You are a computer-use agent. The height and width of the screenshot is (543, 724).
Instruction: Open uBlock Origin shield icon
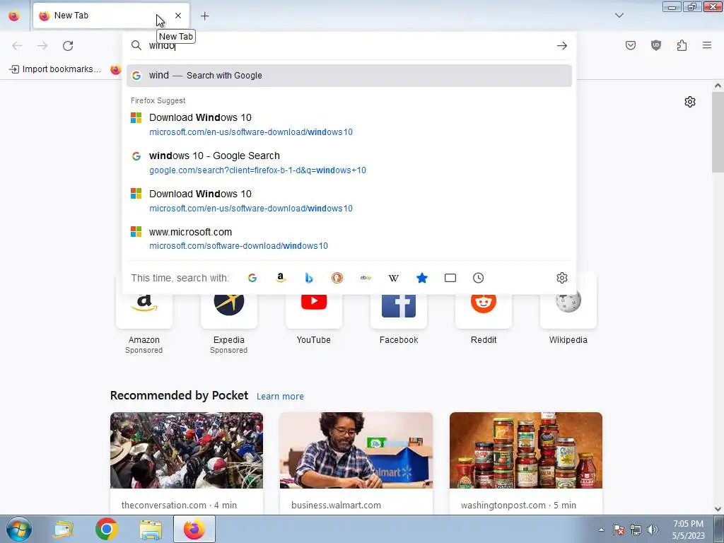pyautogui.click(x=656, y=45)
